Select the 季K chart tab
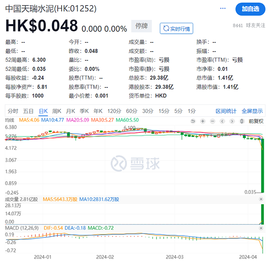The height and width of the screenshot is (261, 270). tap(84, 111)
